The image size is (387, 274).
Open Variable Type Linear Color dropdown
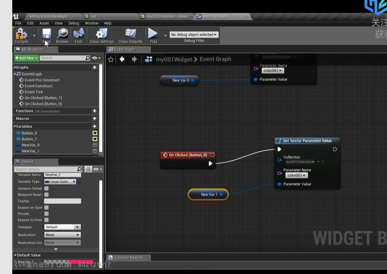click(x=60, y=181)
